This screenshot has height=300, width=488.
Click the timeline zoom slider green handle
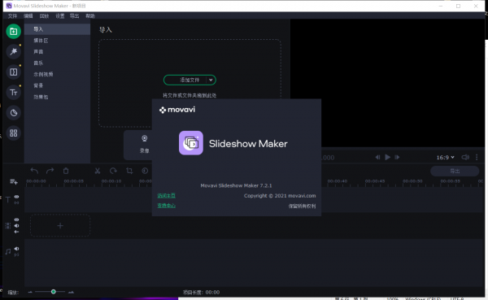tap(53, 292)
